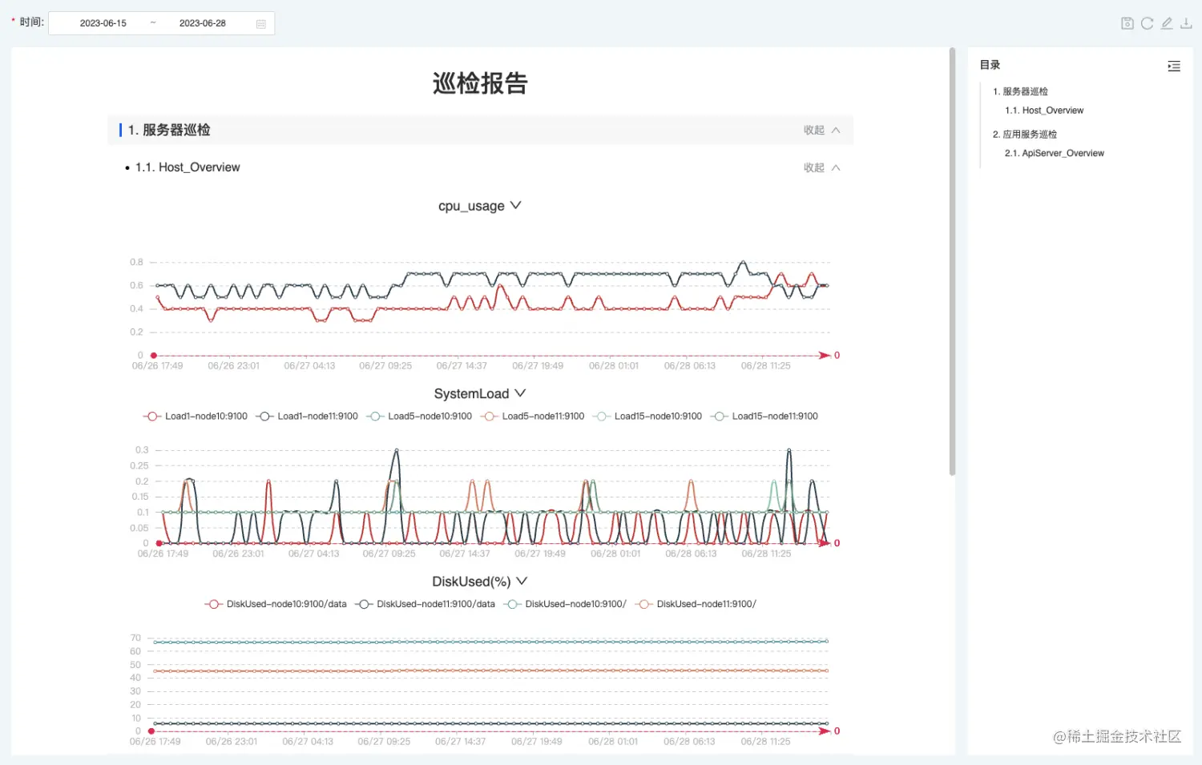1202x765 pixels.
Task: Go to 2.1. ApiServer_Overview in the 目录
Action: [x=1055, y=153]
